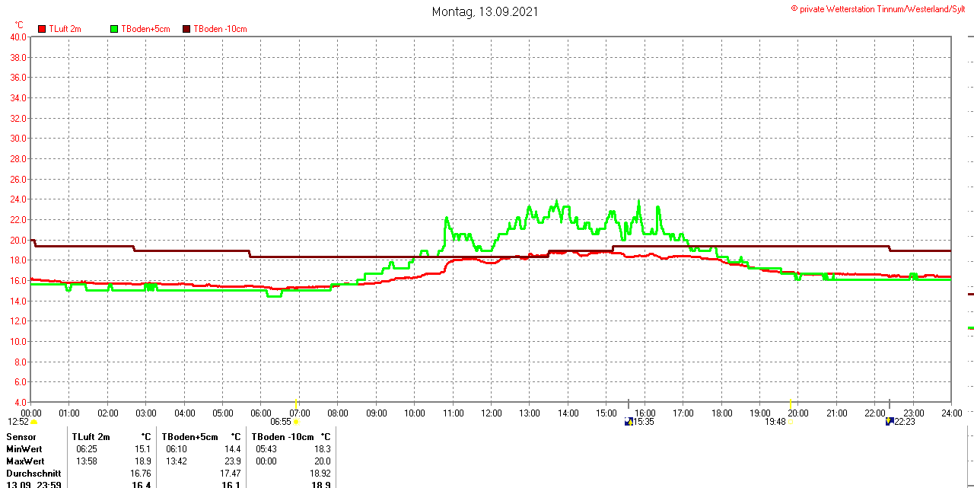Click the chart title Montag, 13.09.2021

pyautogui.click(x=485, y=11)
